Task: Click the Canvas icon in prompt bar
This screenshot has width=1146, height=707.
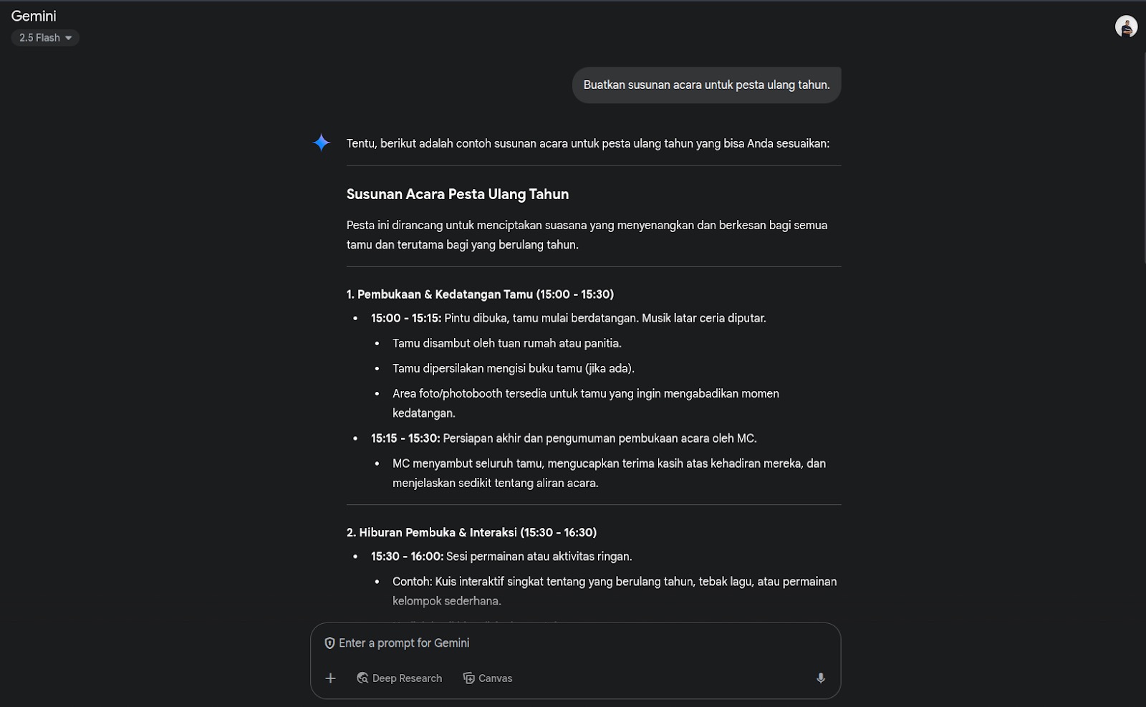Action: 469,678
